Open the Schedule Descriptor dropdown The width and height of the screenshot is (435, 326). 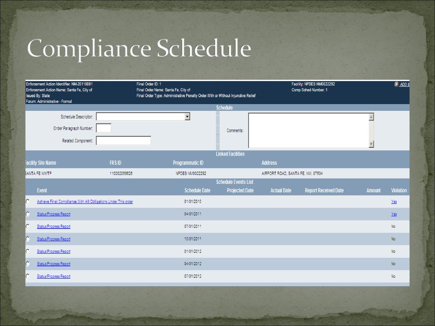pyautogui.click(x=187, y=116)
